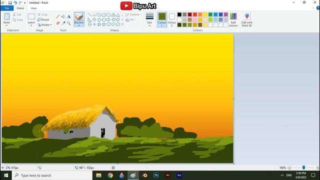This screenshot has height=180, width=320.
Task: Save the drawing from quick access toolbar
Action: point(10,3)
